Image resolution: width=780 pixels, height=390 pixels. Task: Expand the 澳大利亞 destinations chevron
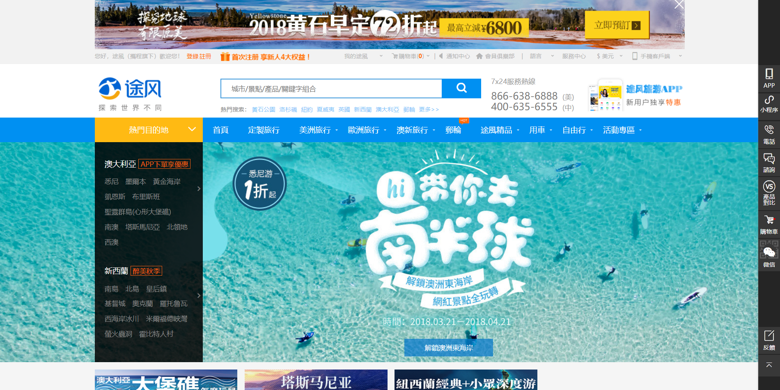(x=199, y=189)
